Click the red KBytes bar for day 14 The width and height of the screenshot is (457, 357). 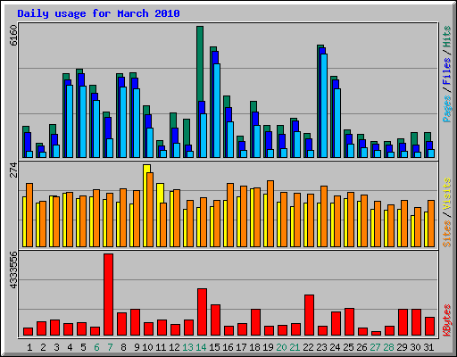pyautogui.click(x=202, y=311)
